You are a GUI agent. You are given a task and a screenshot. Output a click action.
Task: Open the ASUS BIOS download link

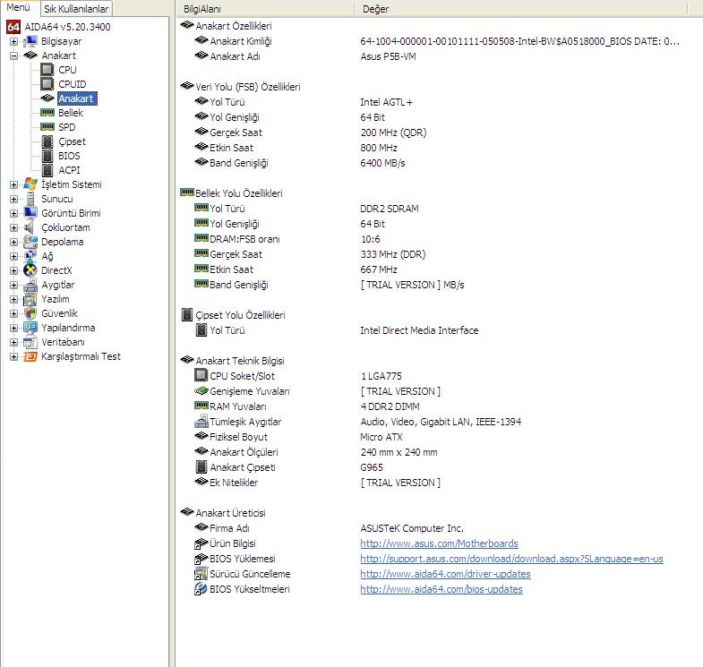511,559
